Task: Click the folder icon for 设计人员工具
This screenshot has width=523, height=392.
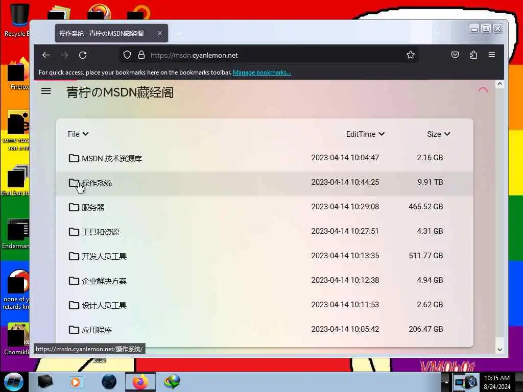Action: 74,305
